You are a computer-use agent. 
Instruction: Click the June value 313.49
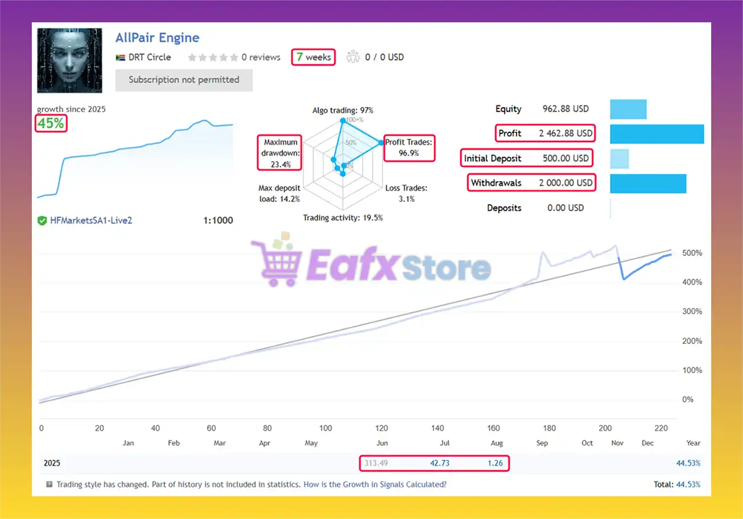376,463
